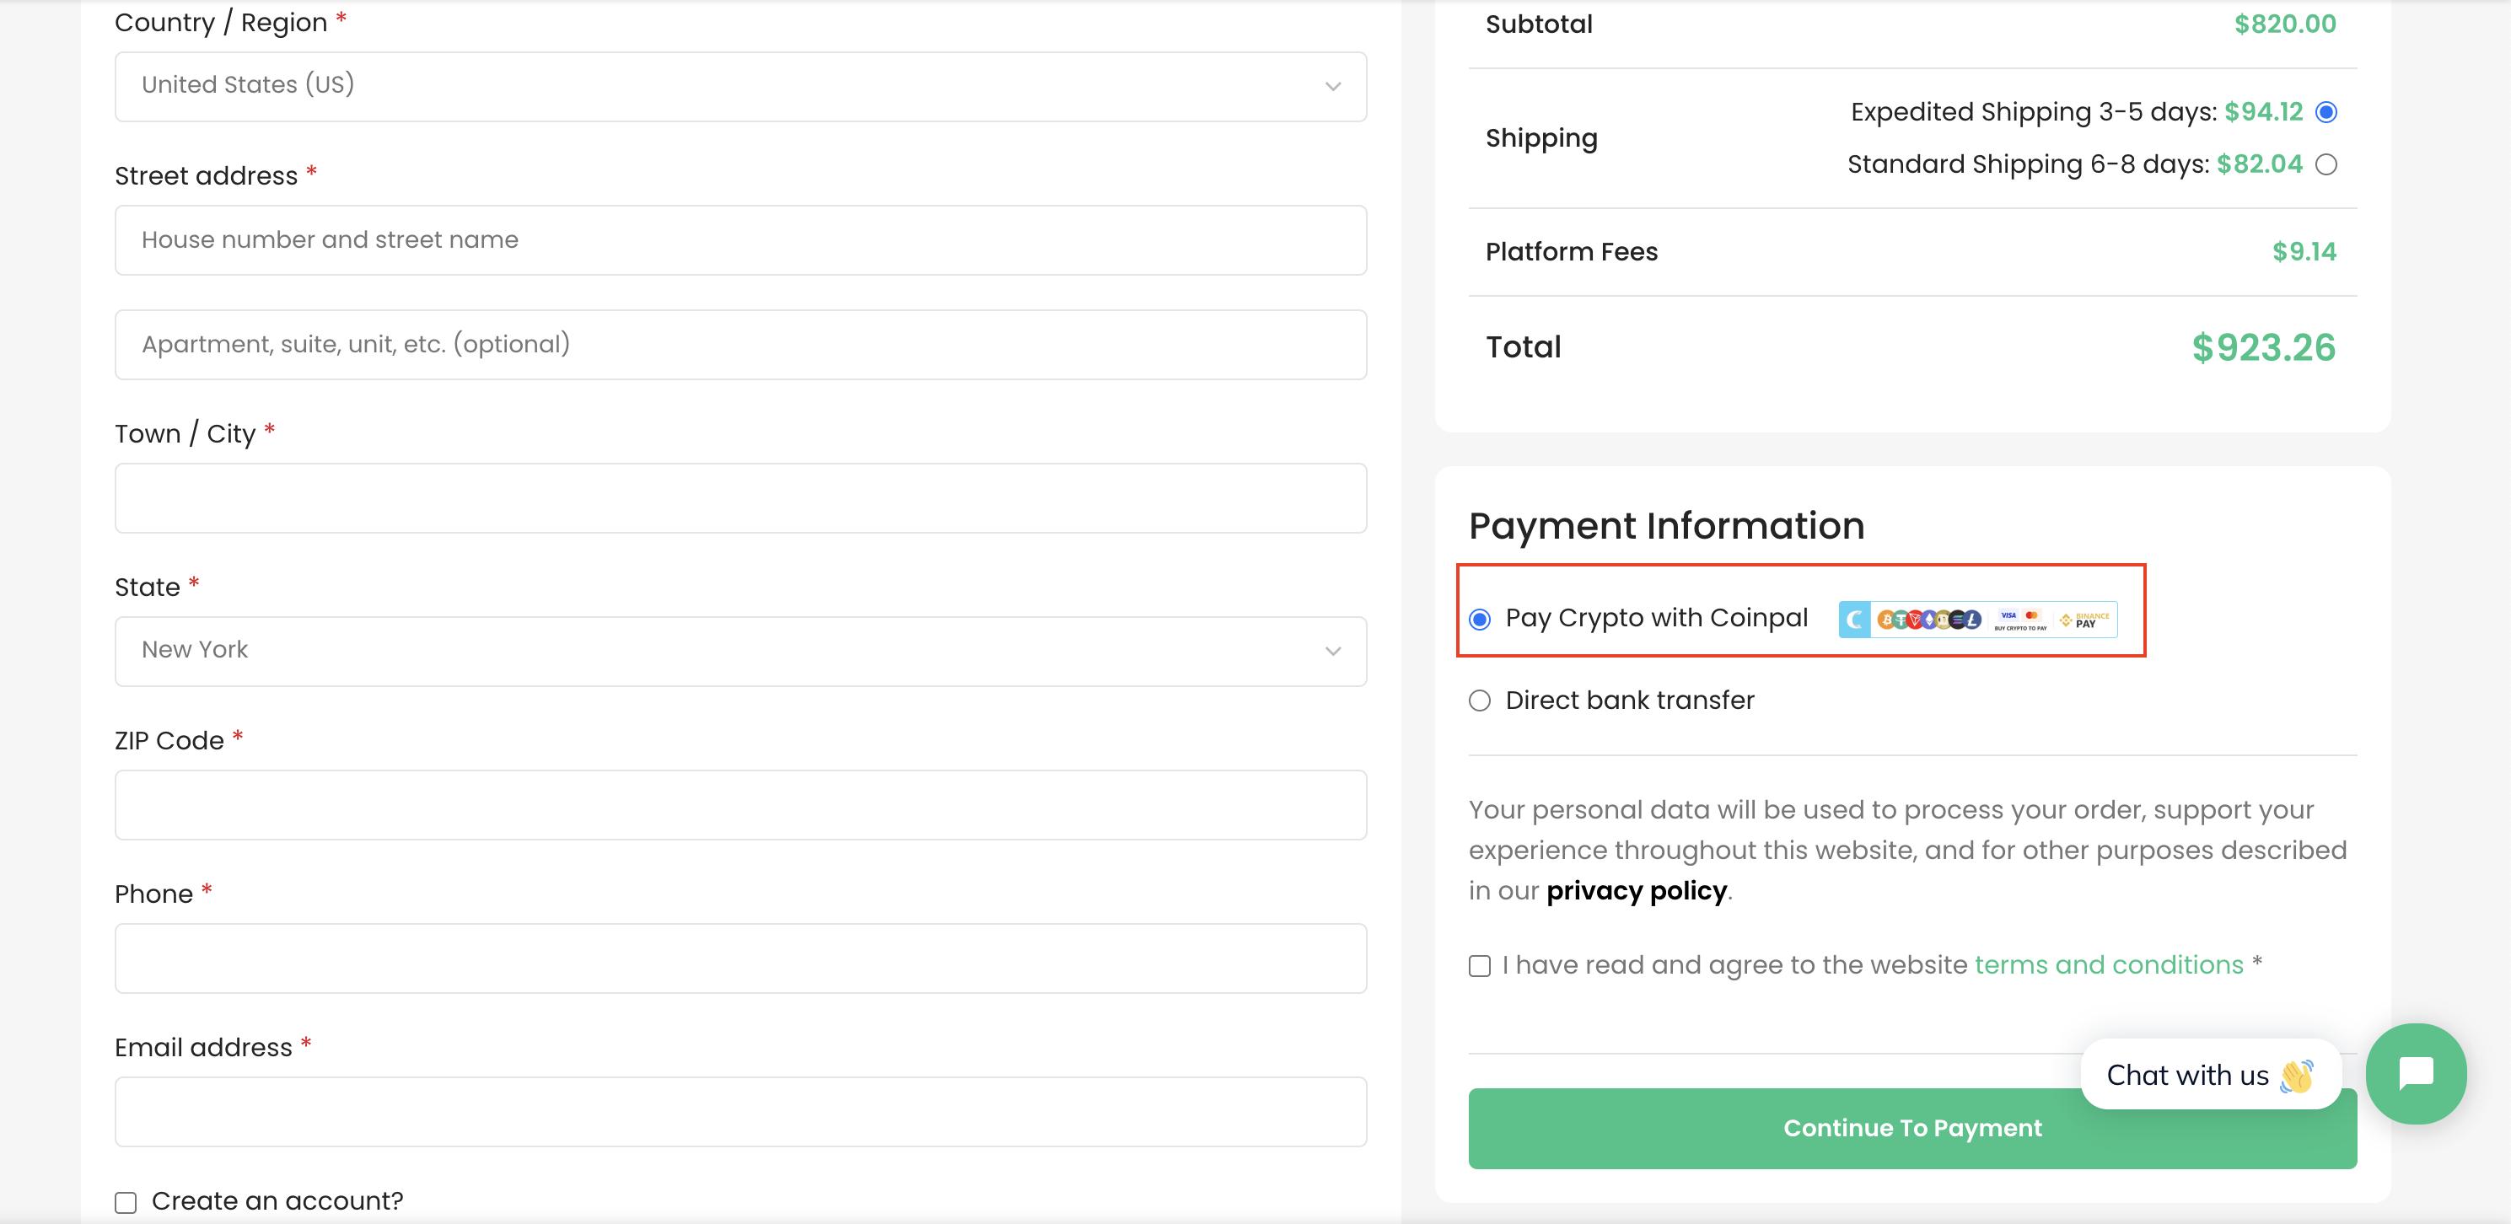The width and height of the screenshot is (2511, 1224).
Task: Open the privacy policy link
Action: coord(1637,891)
